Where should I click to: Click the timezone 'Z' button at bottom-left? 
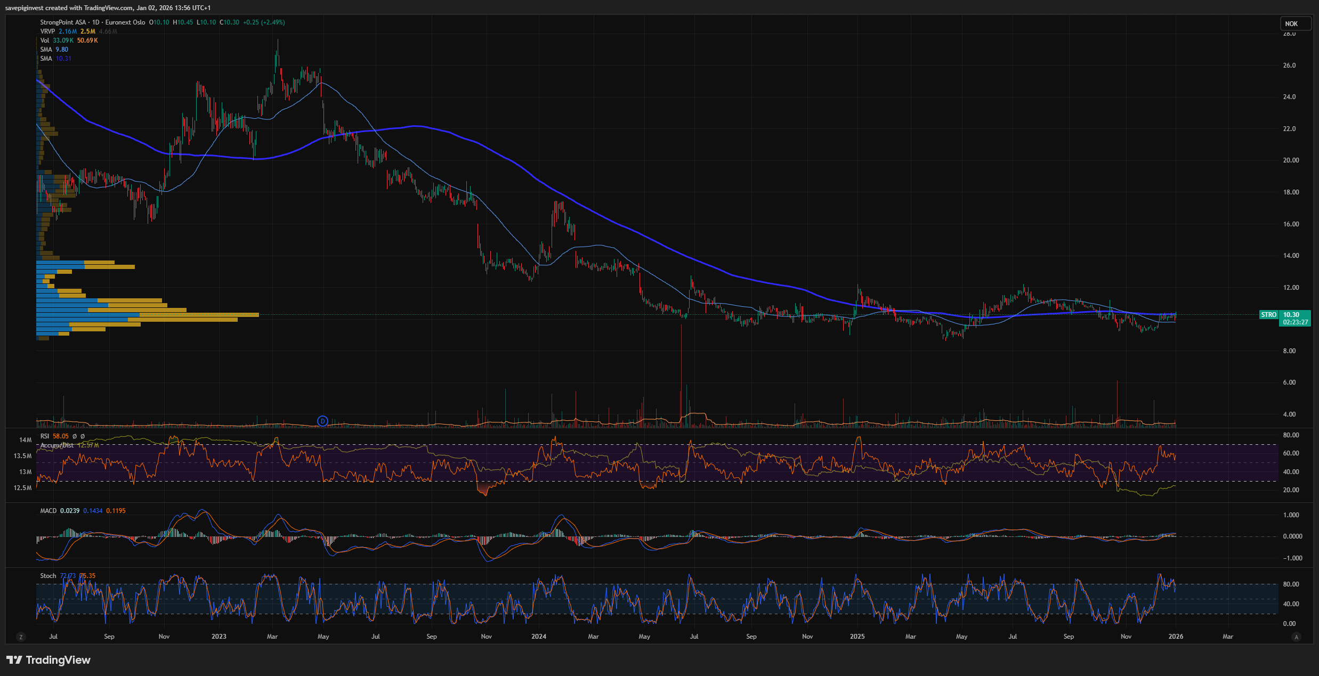click(x=21, y=637)
